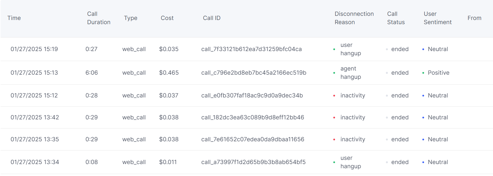The width and height of the screenshot is (493, 176).
Task: Click green agent hangup status dot
Action: pos(334,73)
